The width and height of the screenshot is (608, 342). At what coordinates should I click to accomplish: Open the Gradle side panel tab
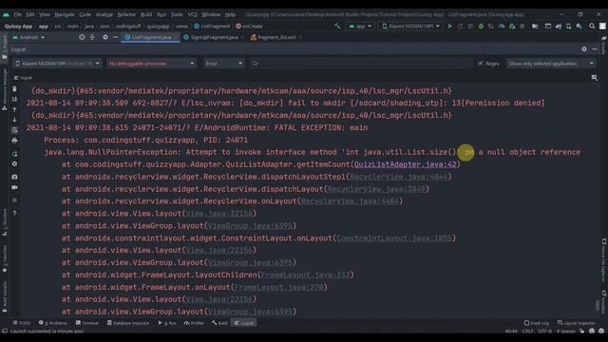pos(603,46)
